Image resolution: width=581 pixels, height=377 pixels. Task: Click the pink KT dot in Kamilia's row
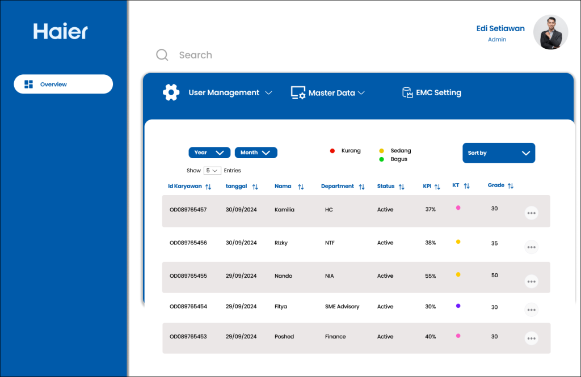458,207
